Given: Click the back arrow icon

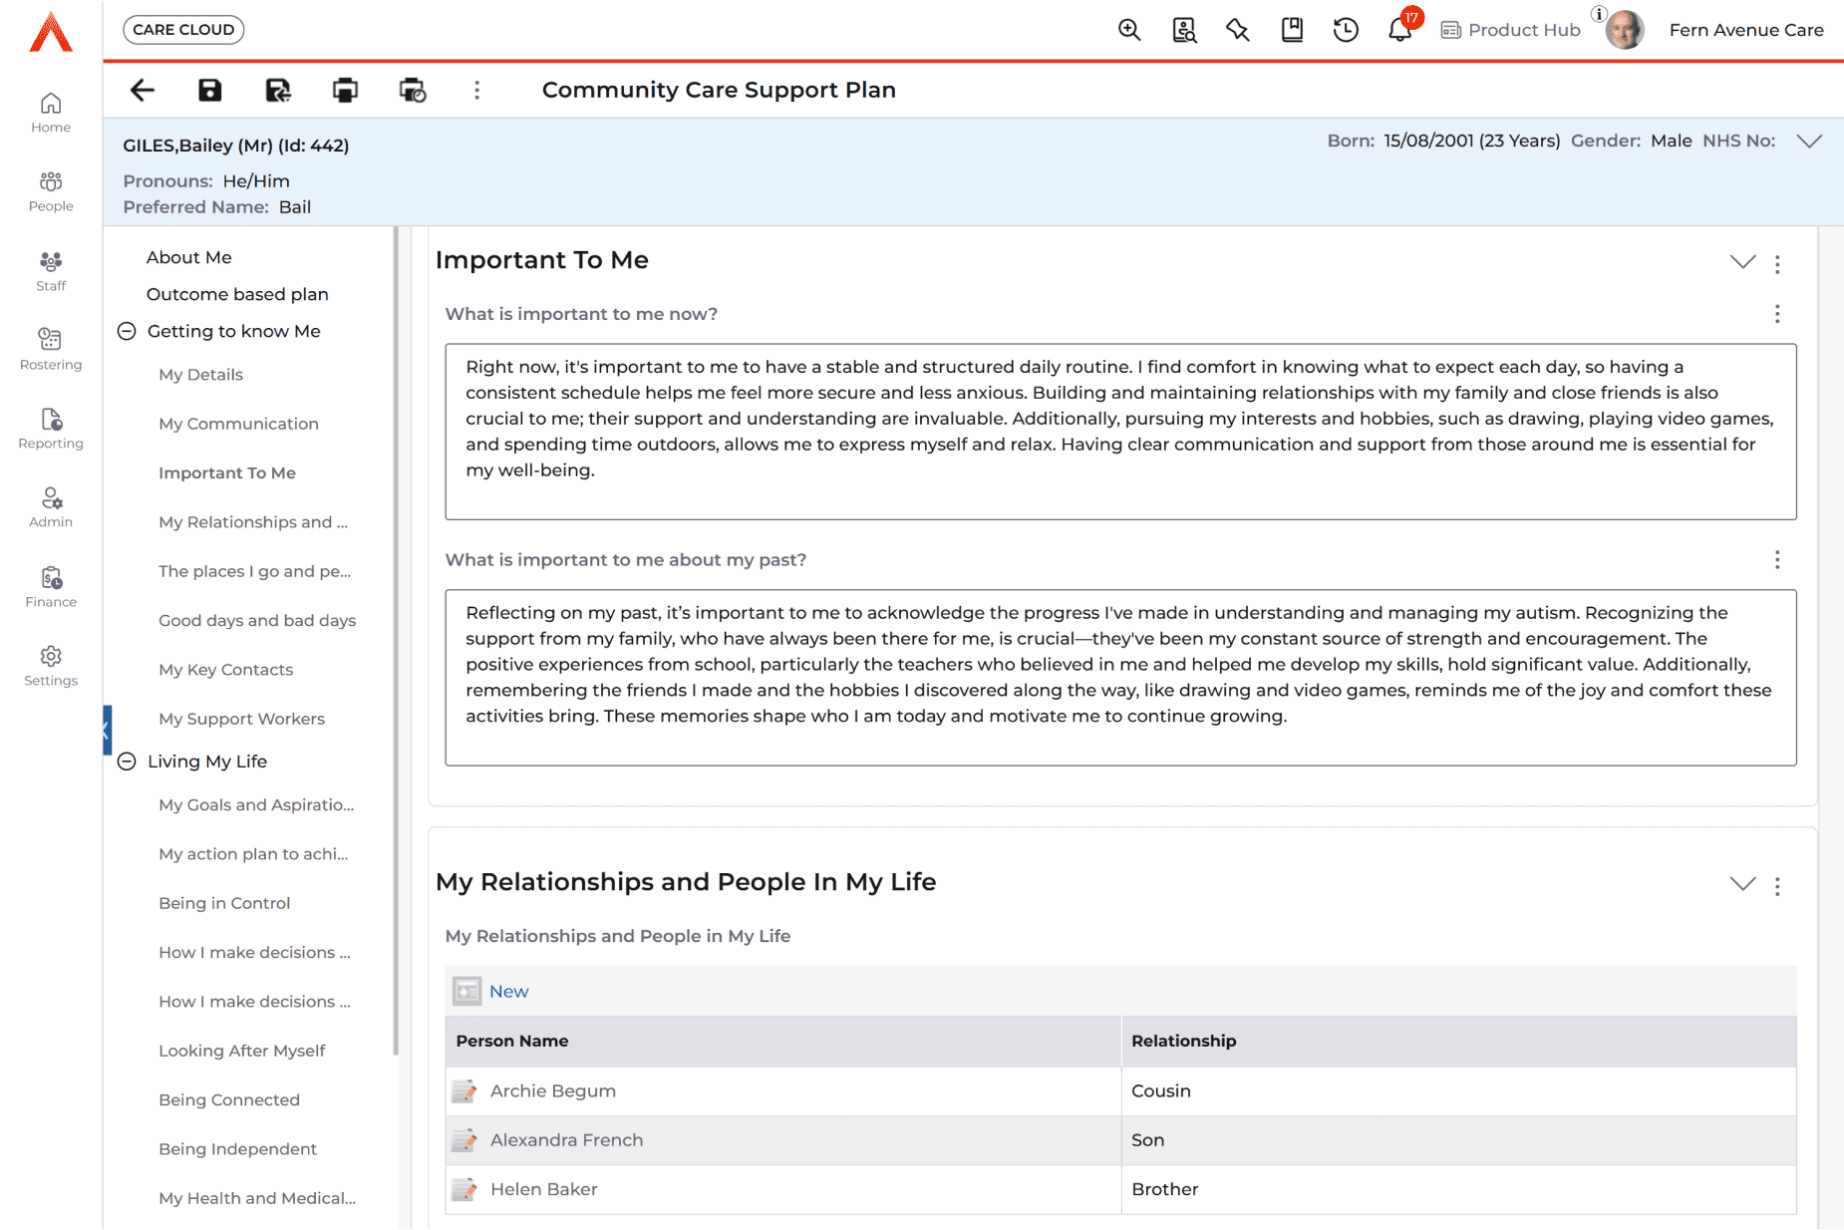Looking at the screenshot, I should (x=143, y=91).
